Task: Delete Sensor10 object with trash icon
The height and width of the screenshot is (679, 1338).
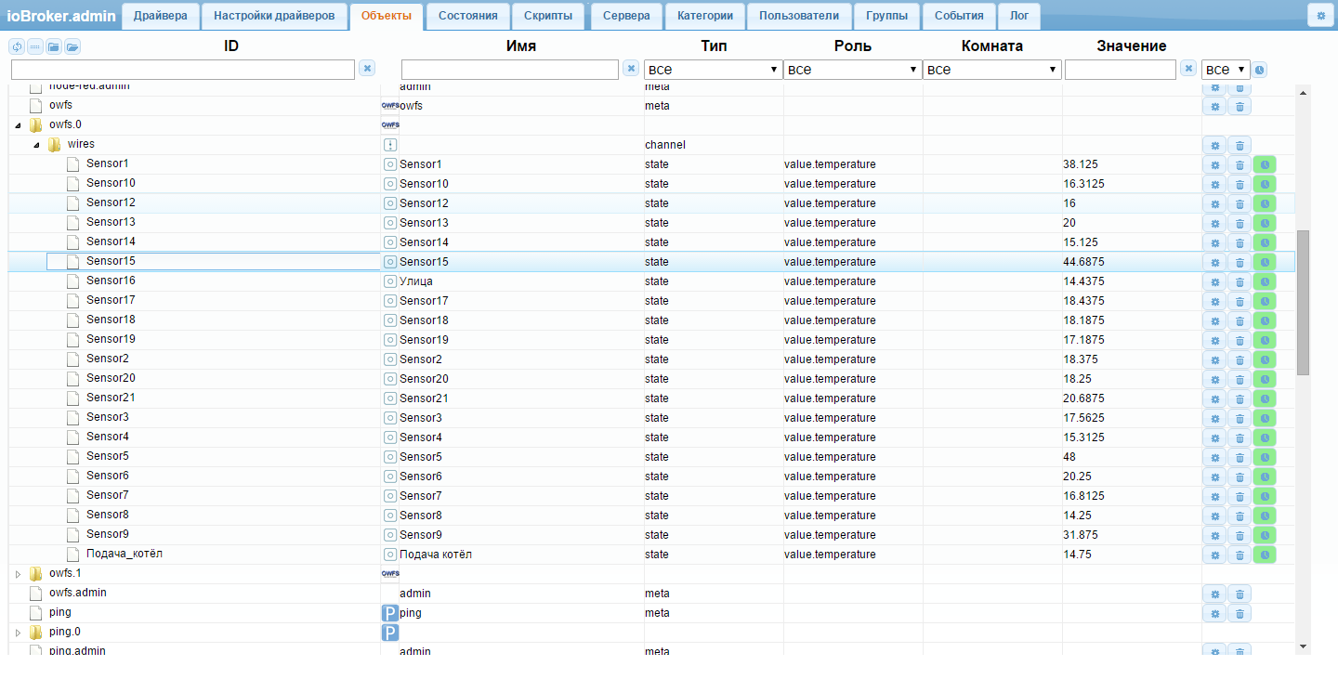Action: click(x=1240, y=184)
